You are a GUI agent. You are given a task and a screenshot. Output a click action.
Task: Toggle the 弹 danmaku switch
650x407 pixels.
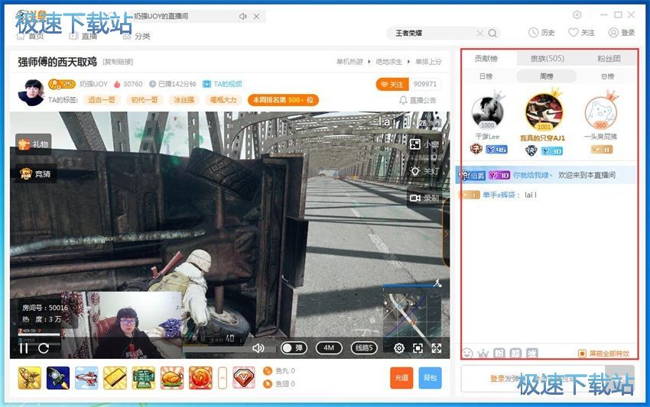294,347
